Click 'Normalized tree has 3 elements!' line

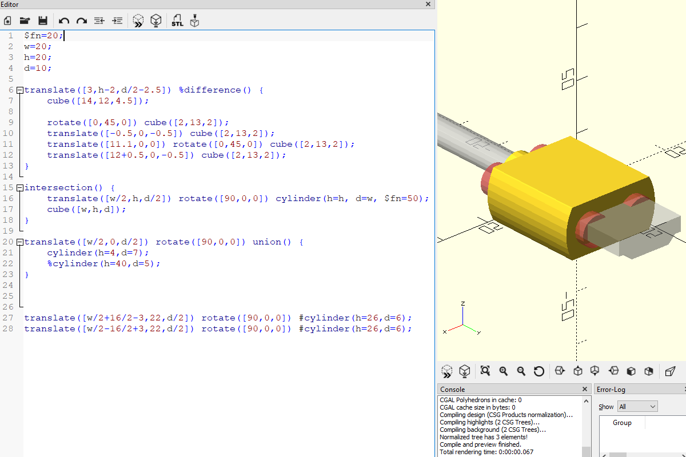click(484, 437)
